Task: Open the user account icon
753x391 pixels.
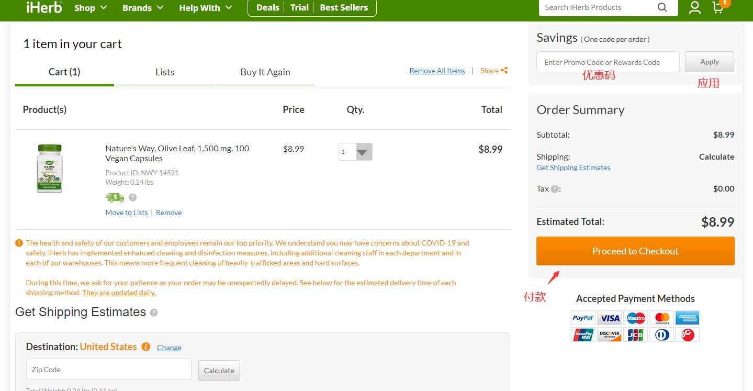Action: 694,7
